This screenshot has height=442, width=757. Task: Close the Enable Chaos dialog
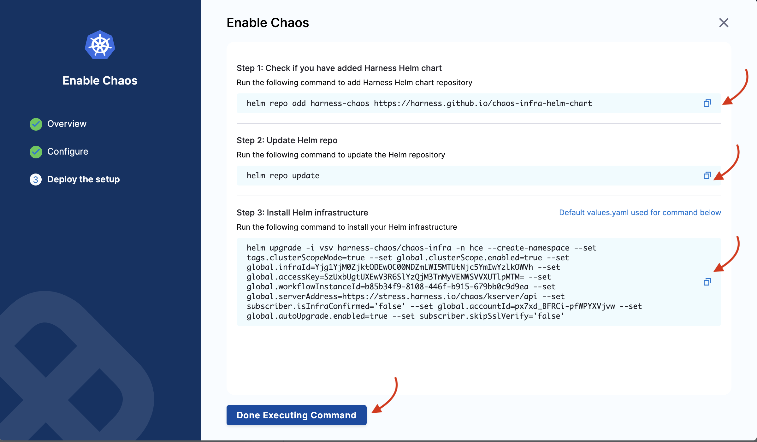pos(724,23)
